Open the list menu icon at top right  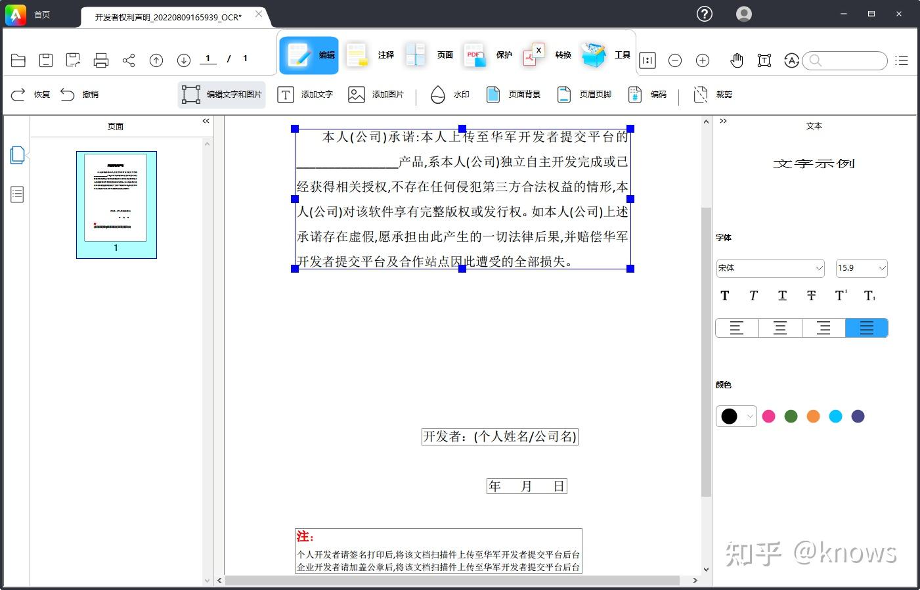(x=902, y=60)
